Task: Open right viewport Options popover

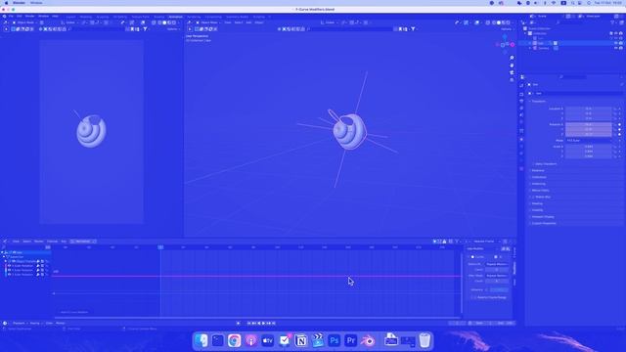Action: click(x=507, y=29)
